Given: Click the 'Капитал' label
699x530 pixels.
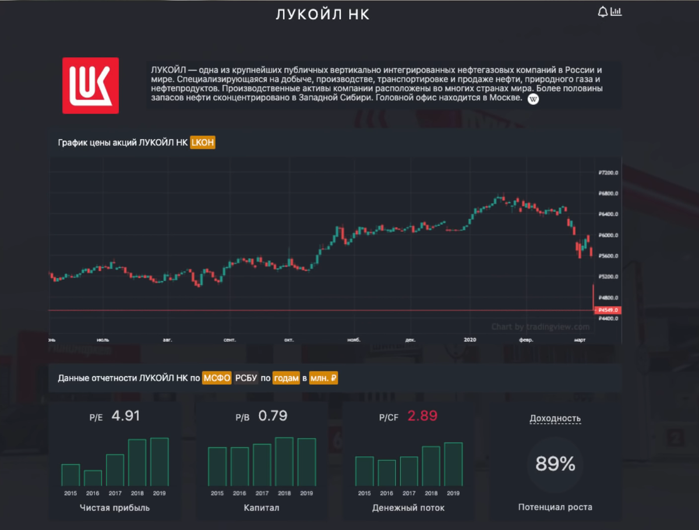Looking at the screenshot, I should click(262, 507).
